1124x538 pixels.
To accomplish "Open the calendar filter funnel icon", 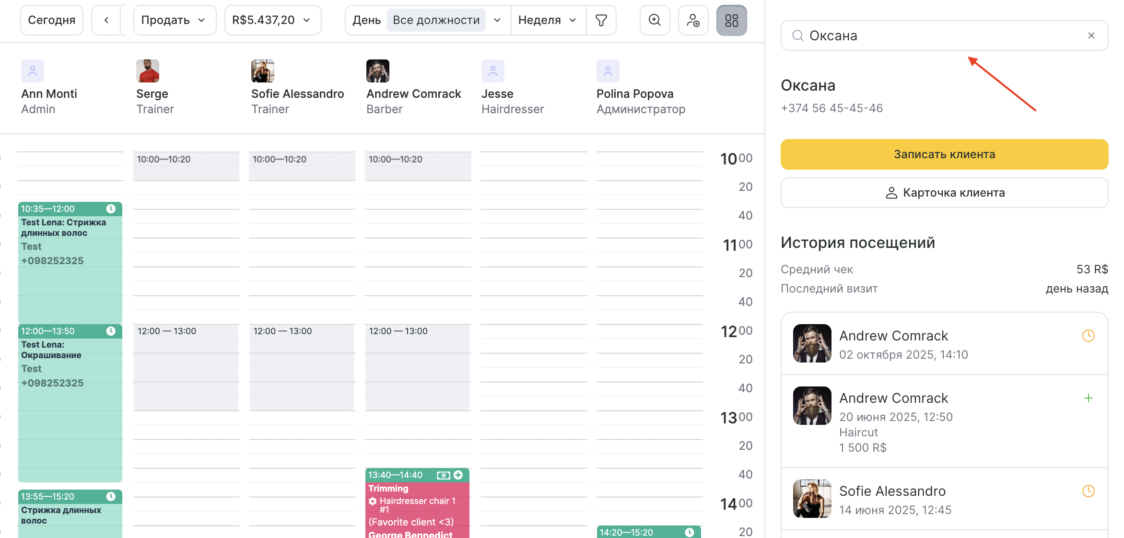I will coord(601,20).
